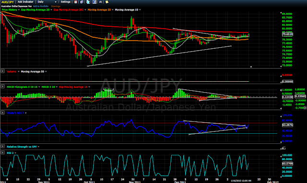
Task: Click the yellow sticky note icon
Action: pos(107,2)
